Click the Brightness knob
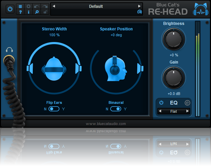 pos(173,39)
